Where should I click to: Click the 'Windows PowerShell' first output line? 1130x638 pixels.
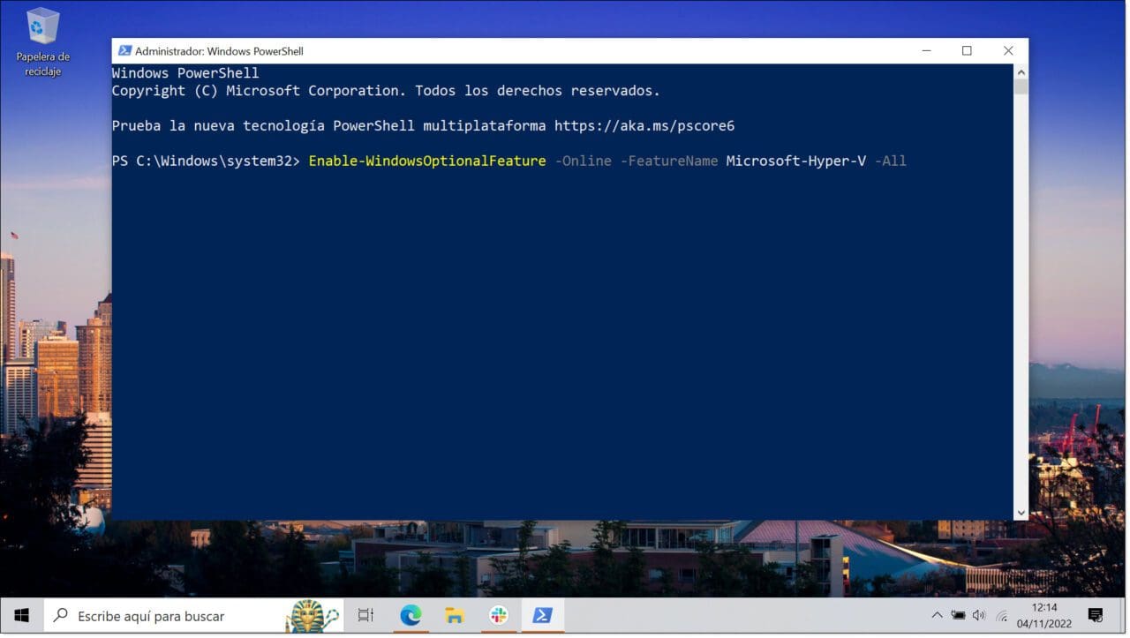(185, 73)
